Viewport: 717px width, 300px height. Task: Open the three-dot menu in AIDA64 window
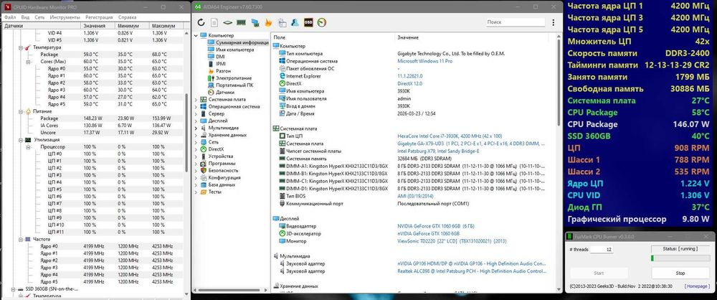pos(554,22)
